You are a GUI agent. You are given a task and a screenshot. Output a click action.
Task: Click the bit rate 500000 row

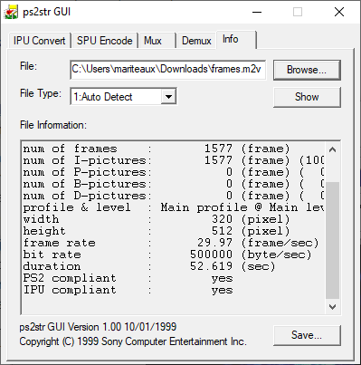[x=167, y=255]
